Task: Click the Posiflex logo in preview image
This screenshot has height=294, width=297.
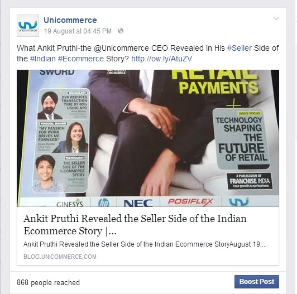Action: point(190,201)
